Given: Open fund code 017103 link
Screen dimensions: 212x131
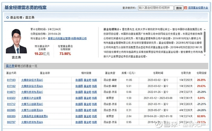Looking at the screenshot, I should pos(11,80).
